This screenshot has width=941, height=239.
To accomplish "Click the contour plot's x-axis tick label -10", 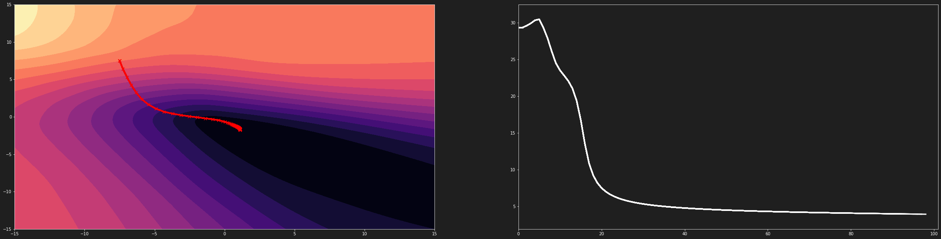I will pyautogui.click(x=84, y=234).
